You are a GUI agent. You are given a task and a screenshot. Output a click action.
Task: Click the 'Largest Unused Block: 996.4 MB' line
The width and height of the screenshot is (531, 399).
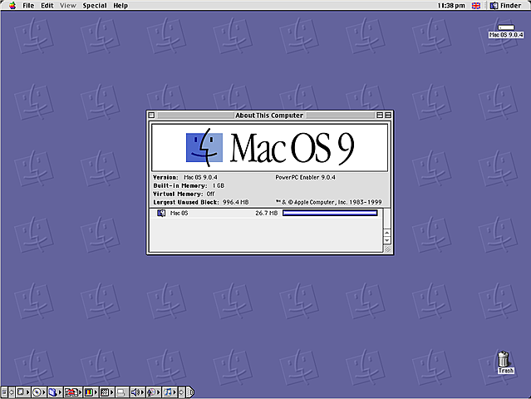point(201,202)
